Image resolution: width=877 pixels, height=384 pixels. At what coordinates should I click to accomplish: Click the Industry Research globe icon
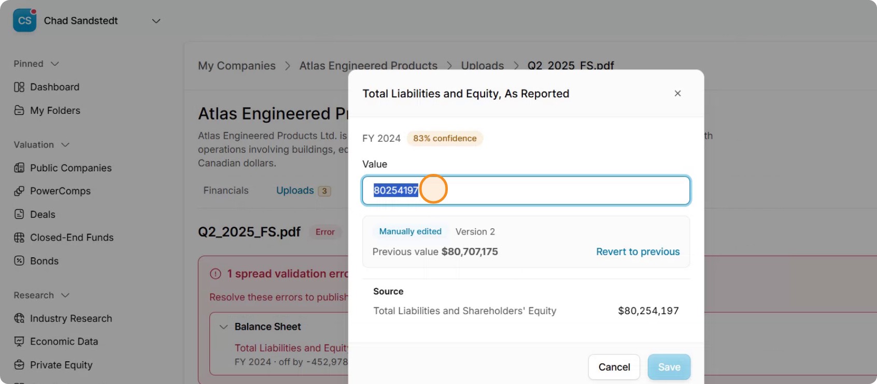click(x=19, y=318)
